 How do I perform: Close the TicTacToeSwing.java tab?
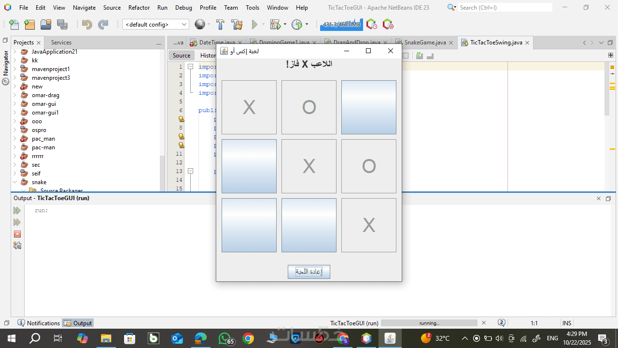tap(527, 43)
